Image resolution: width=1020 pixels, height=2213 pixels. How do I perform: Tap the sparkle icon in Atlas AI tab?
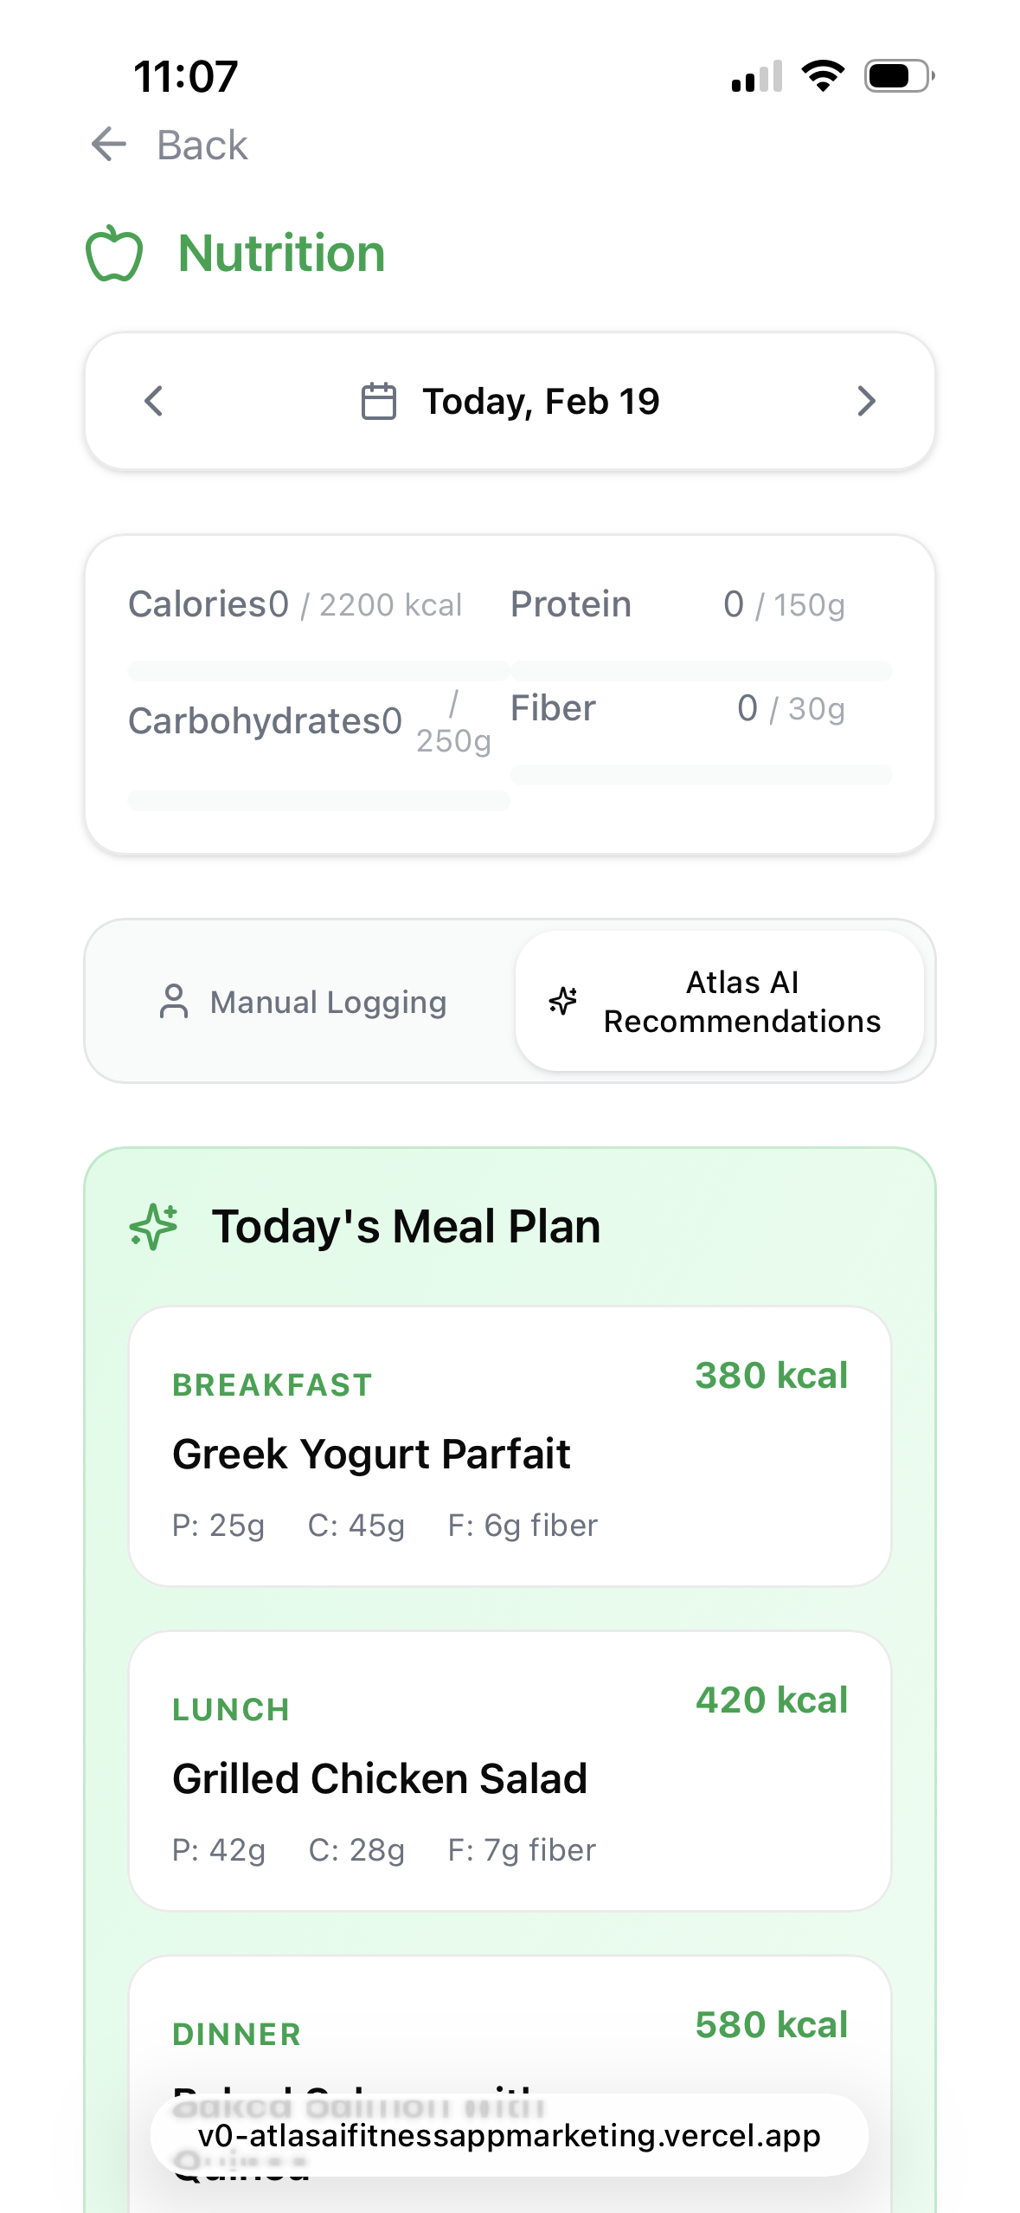(x=563, y=1001)
